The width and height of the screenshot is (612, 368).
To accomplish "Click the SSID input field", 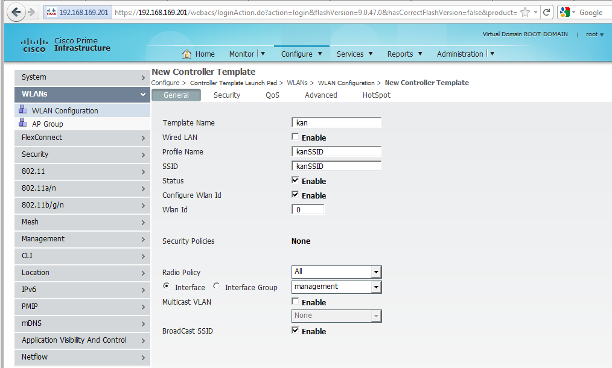I will point(336,166).
